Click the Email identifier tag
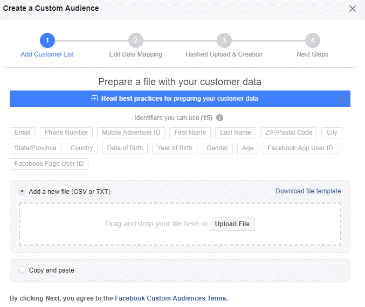365x307 pixels. pyautogui.click(x=23, y=132)
